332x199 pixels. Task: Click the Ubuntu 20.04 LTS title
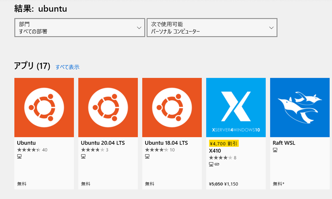(103, 143)
